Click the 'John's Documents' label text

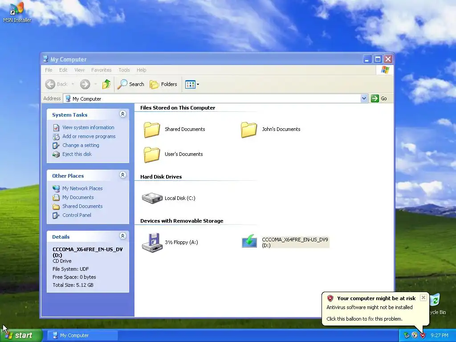click(x=281, y=129)
